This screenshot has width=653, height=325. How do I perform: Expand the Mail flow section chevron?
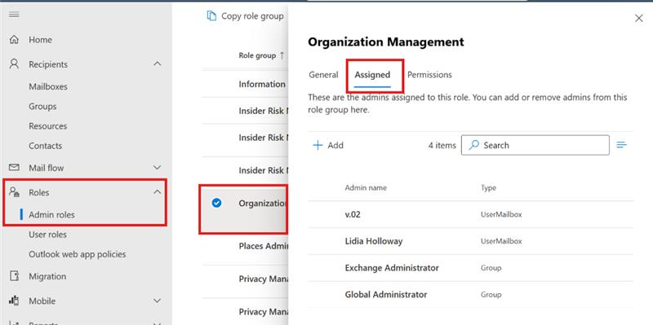[x=157, y=168]
